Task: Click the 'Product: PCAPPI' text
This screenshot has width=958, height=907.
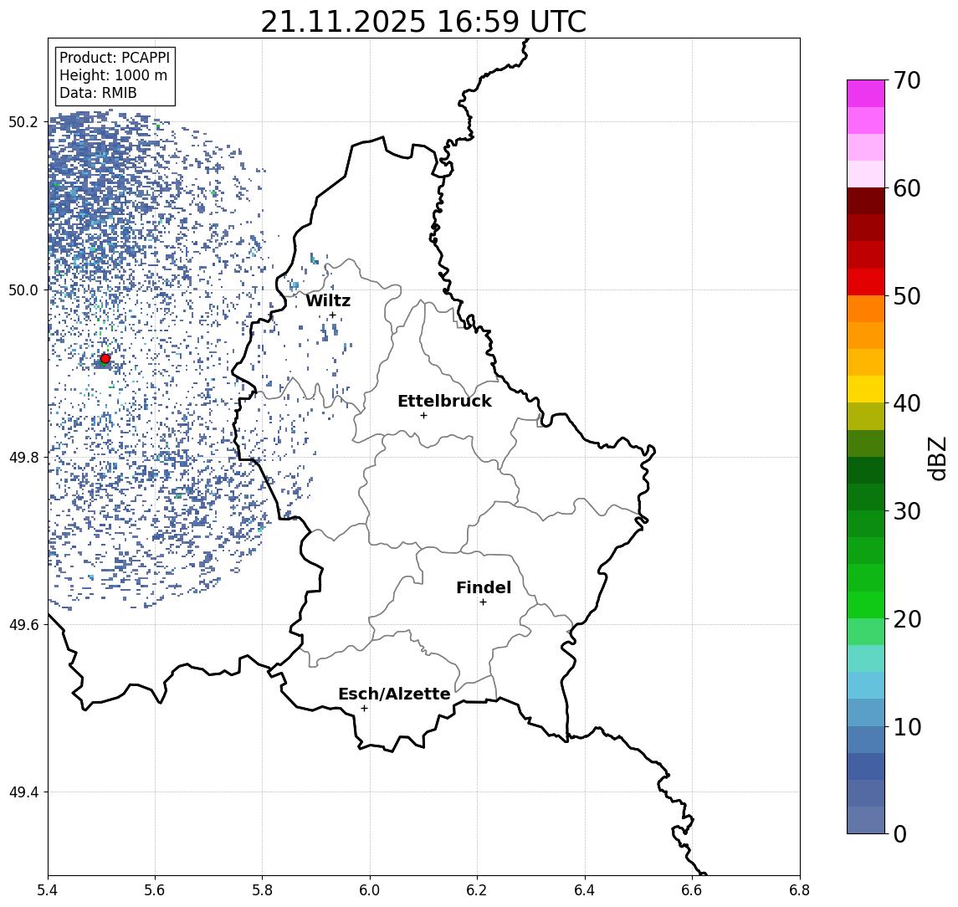Action: point(115,58)
